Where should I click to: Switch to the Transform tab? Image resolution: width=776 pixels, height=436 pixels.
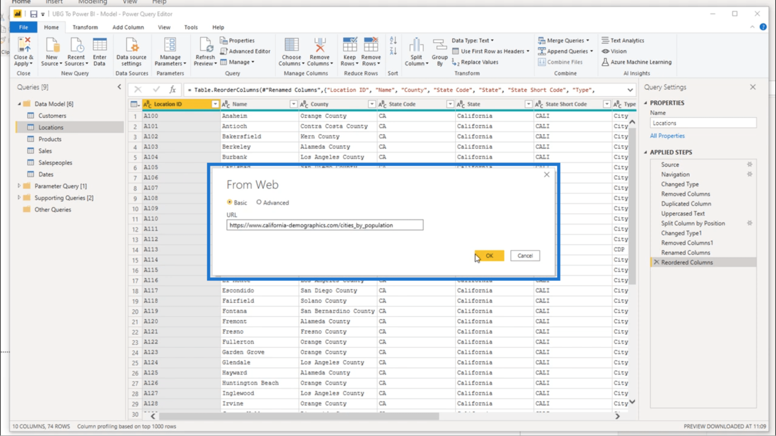[85, 27]
